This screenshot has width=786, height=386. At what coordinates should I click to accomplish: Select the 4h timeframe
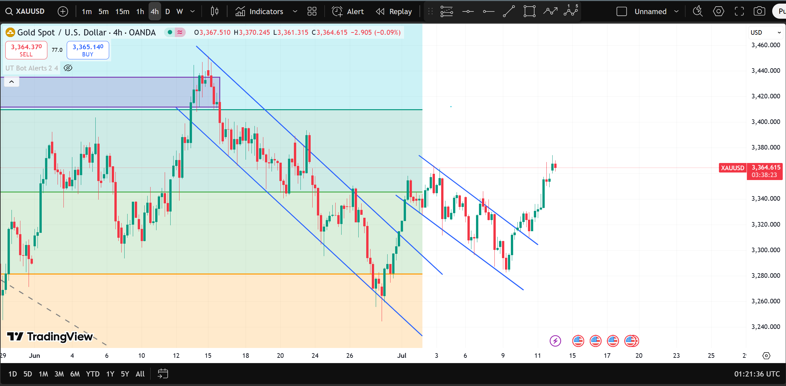155,11
